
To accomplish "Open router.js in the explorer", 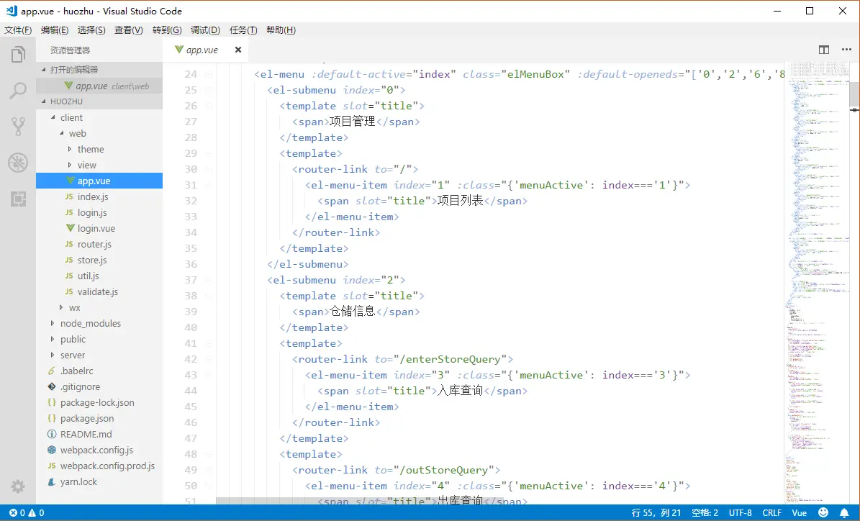I will 99,245.
